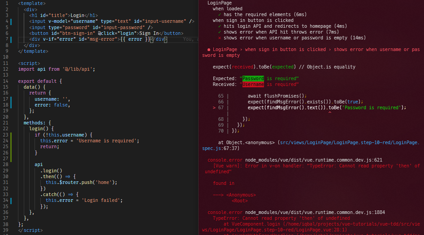
Task: Click the h1 title line in template
Action: 64,15
